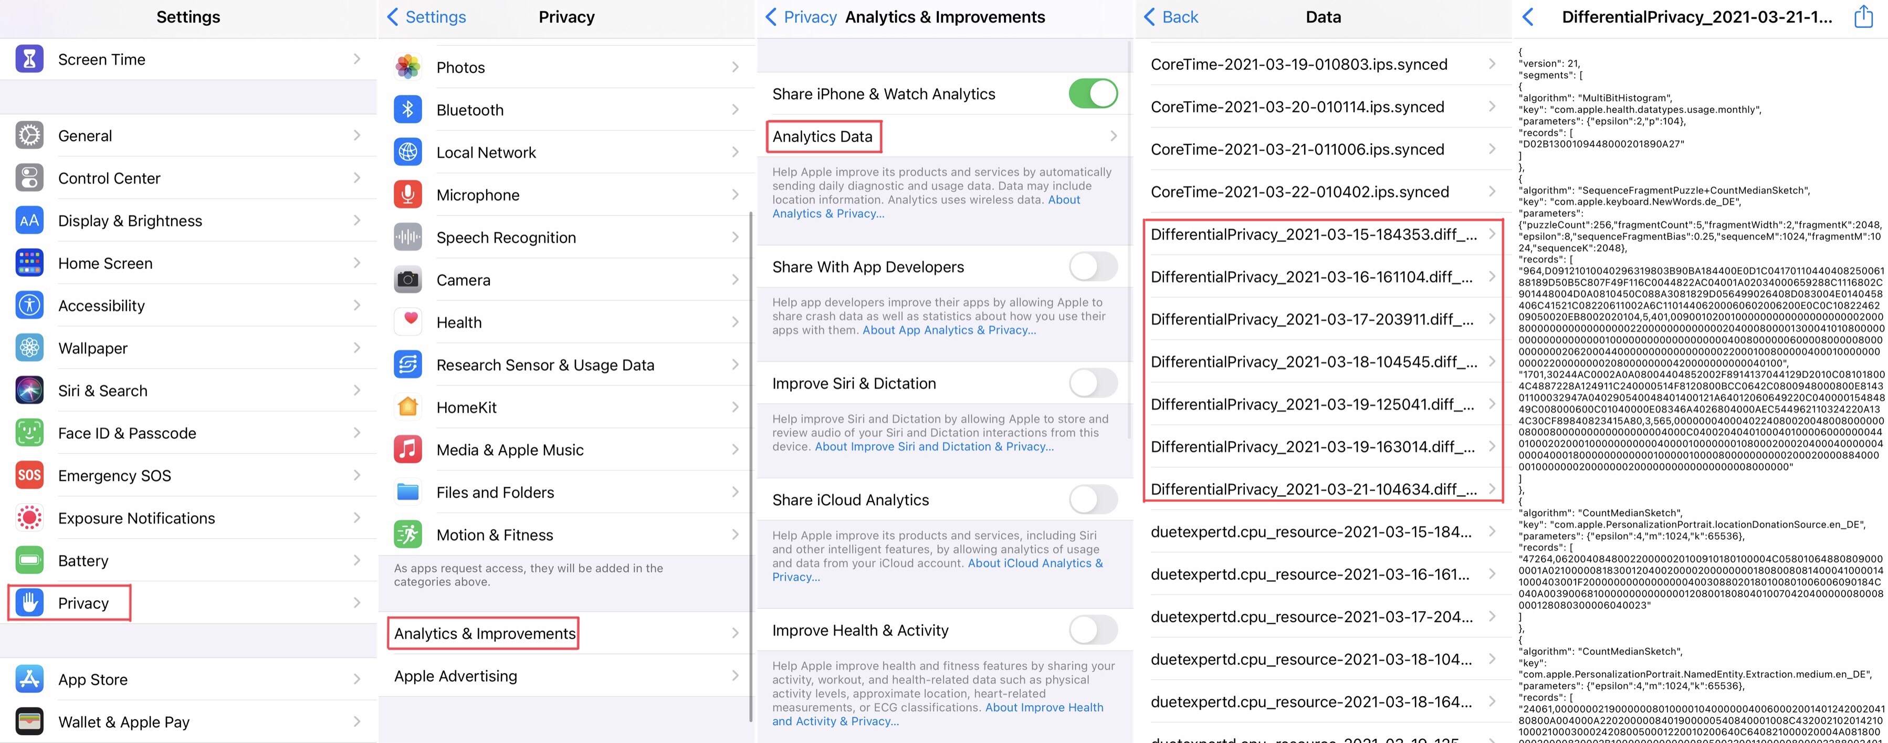Screen dimensions: 1888x743
Task: Click the Privacy list scrollbar
Action: pos(750,466)
